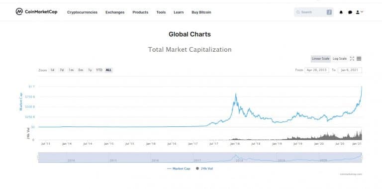382x189 pixels.
Task: Edit the To date field
Action: pyautogui.click(x=350, y=70)
